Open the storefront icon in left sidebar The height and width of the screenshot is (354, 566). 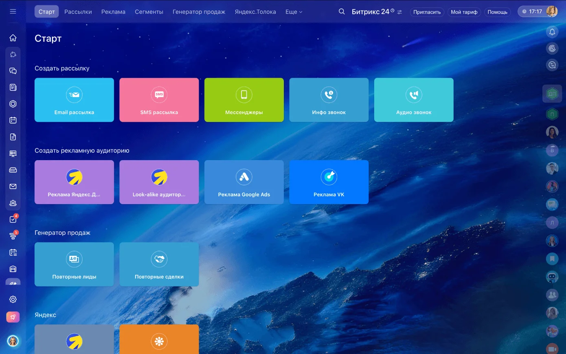pyautogui.click(x=13, y=269)
